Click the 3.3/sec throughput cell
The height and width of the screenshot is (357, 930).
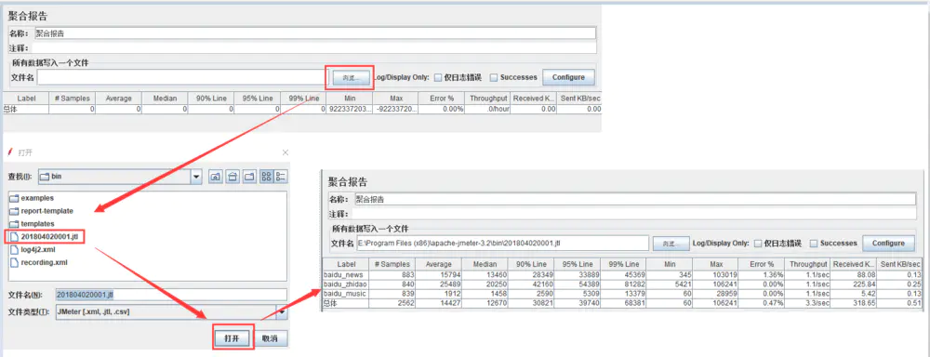click(x=807, y=303)
